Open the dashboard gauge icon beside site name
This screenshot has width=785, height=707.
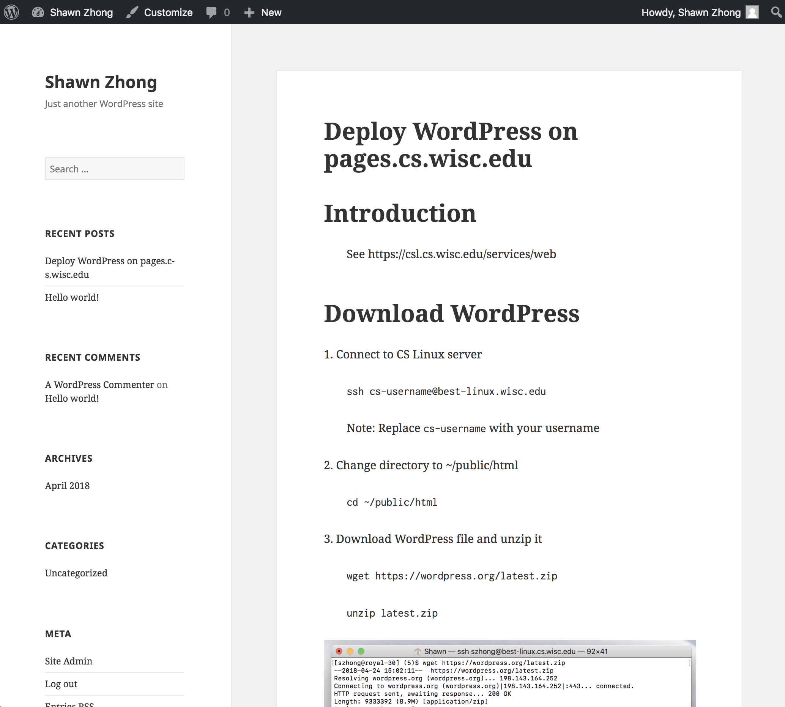click(x=38, y=12)
